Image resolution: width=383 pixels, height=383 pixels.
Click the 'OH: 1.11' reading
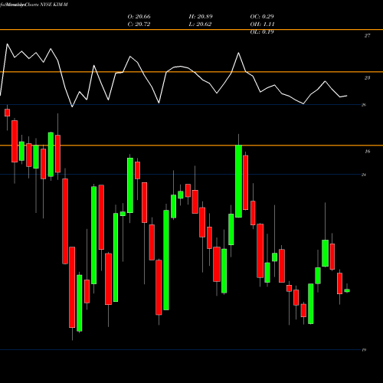click(x=262, y=25)
